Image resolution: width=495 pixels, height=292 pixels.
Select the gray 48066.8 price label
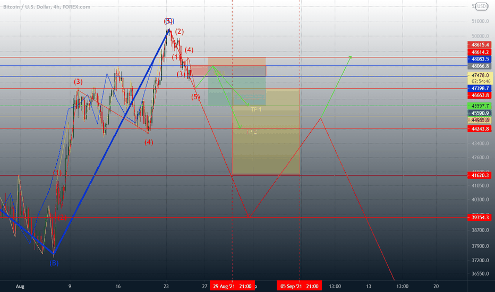480,66
